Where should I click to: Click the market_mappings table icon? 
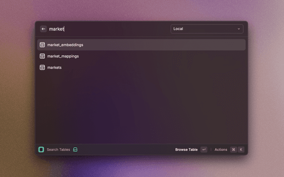coord(42,56)
